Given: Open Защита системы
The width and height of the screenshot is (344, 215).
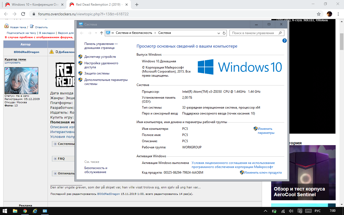Looking at the screenshot, I should [x=97, y=73].
